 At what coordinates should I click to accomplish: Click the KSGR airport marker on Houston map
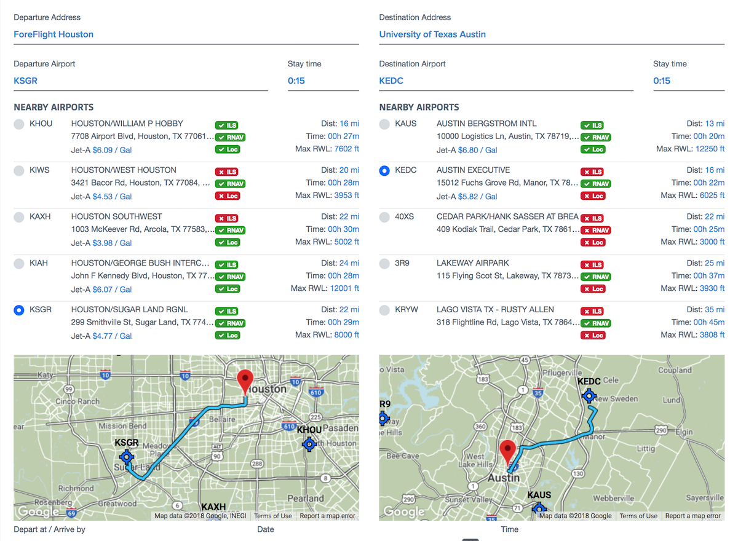pos(127,457)
